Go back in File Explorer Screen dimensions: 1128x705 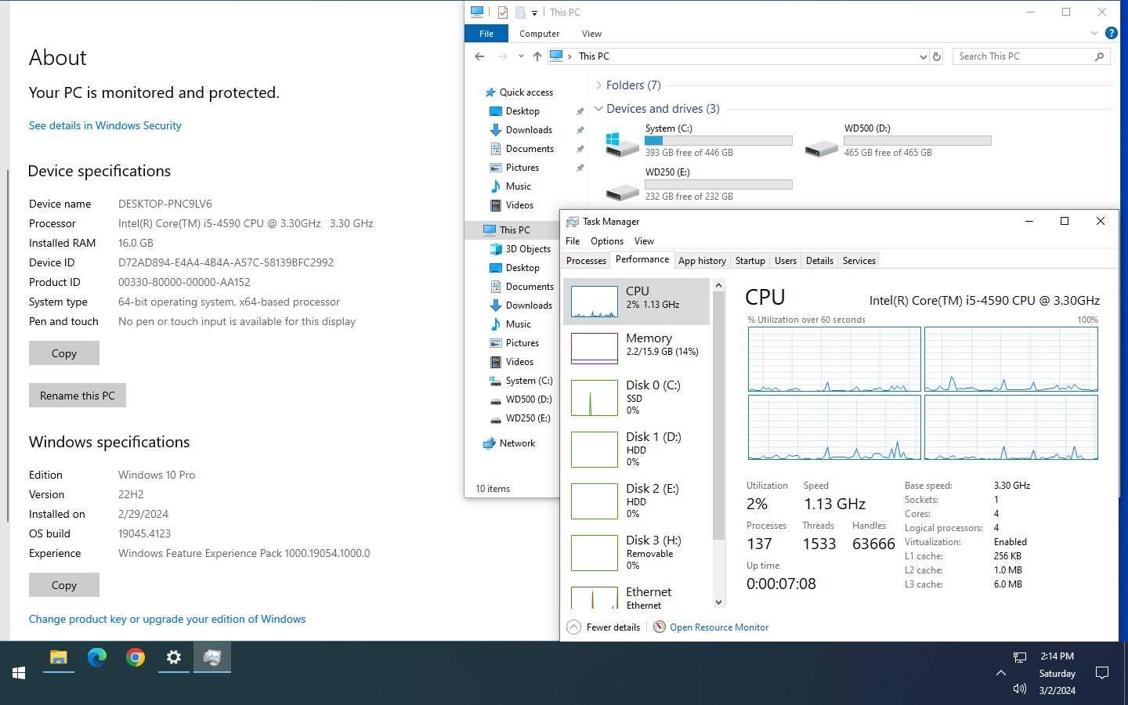[x=479, y=56]
